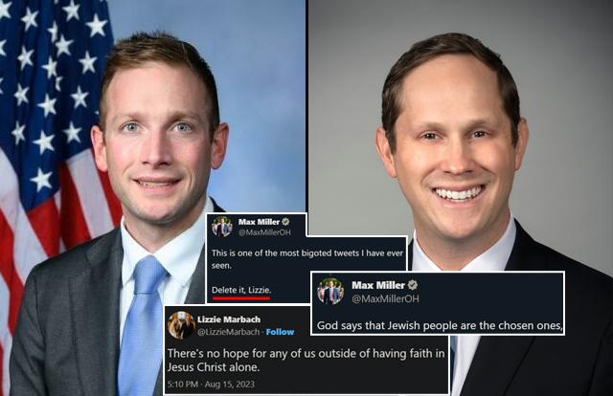Click the verified badge in the smaller Max Miller tweet
This screenshot has height=396, width=613.
point(285,222)
